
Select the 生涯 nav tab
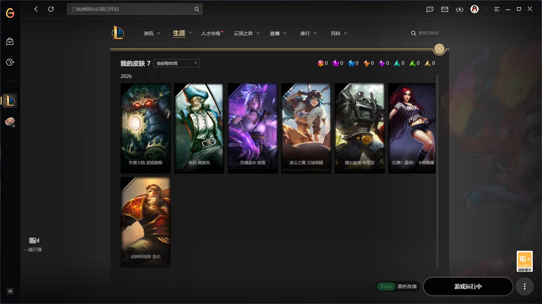[x=179, y=33]
